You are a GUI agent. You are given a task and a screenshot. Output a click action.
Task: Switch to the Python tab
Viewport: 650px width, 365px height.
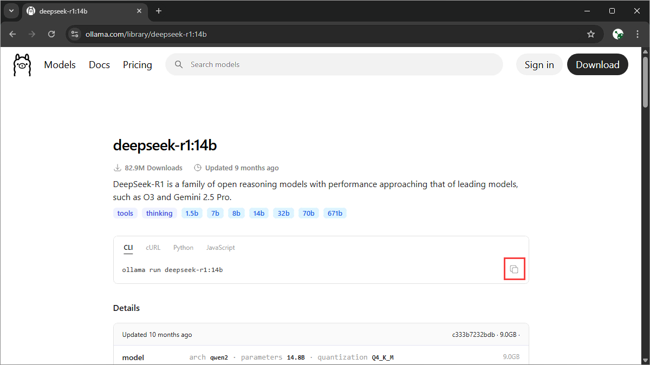[183, 248]
